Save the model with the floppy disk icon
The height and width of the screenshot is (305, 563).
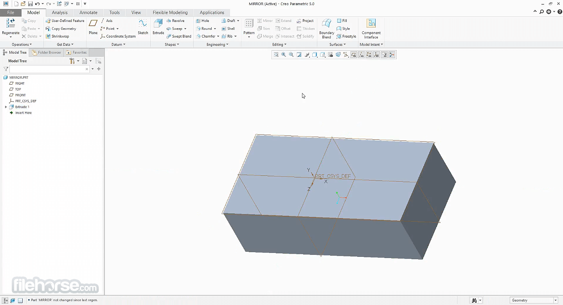[30, 4]
